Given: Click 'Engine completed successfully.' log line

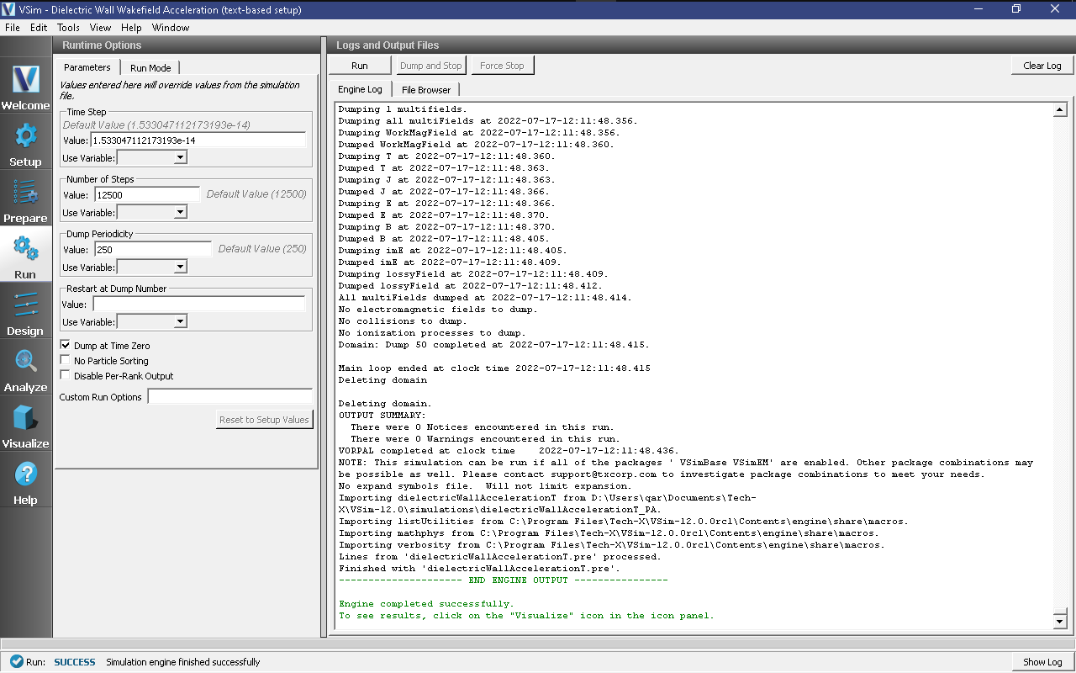Looking at the screenshot, I should [426, 604].
